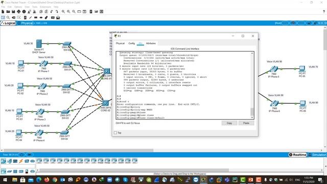The image size is (327, 184).
Task: Click PC-01 in the topology
Action: 21,63
